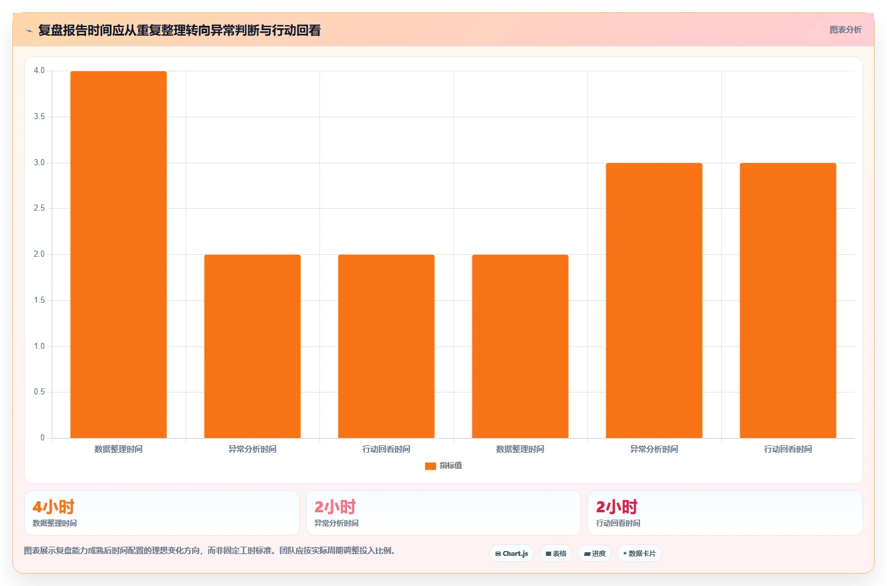Click the 异常分析时间 bar reaching 2.0

click(252, 346)
